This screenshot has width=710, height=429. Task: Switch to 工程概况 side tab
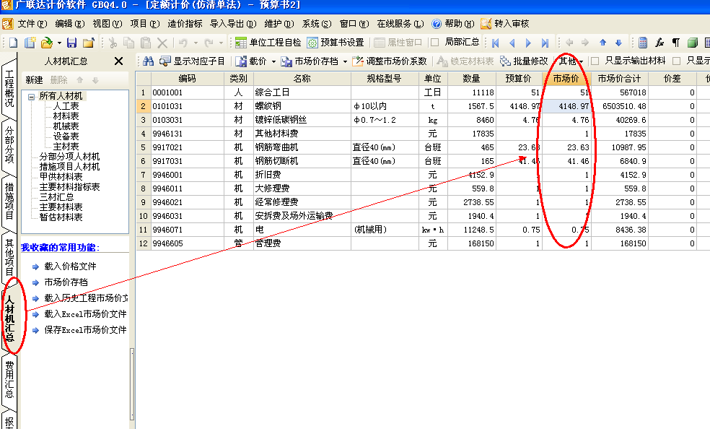(9, 88)
